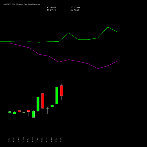The width and height of the screenshot is (147, 147).
Task: Pick the green candle for 26 Nov
Action: (33, 114)
